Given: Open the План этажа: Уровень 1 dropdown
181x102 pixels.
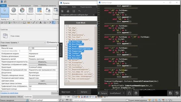Looking at the screenshot, I should click(23, 42).
